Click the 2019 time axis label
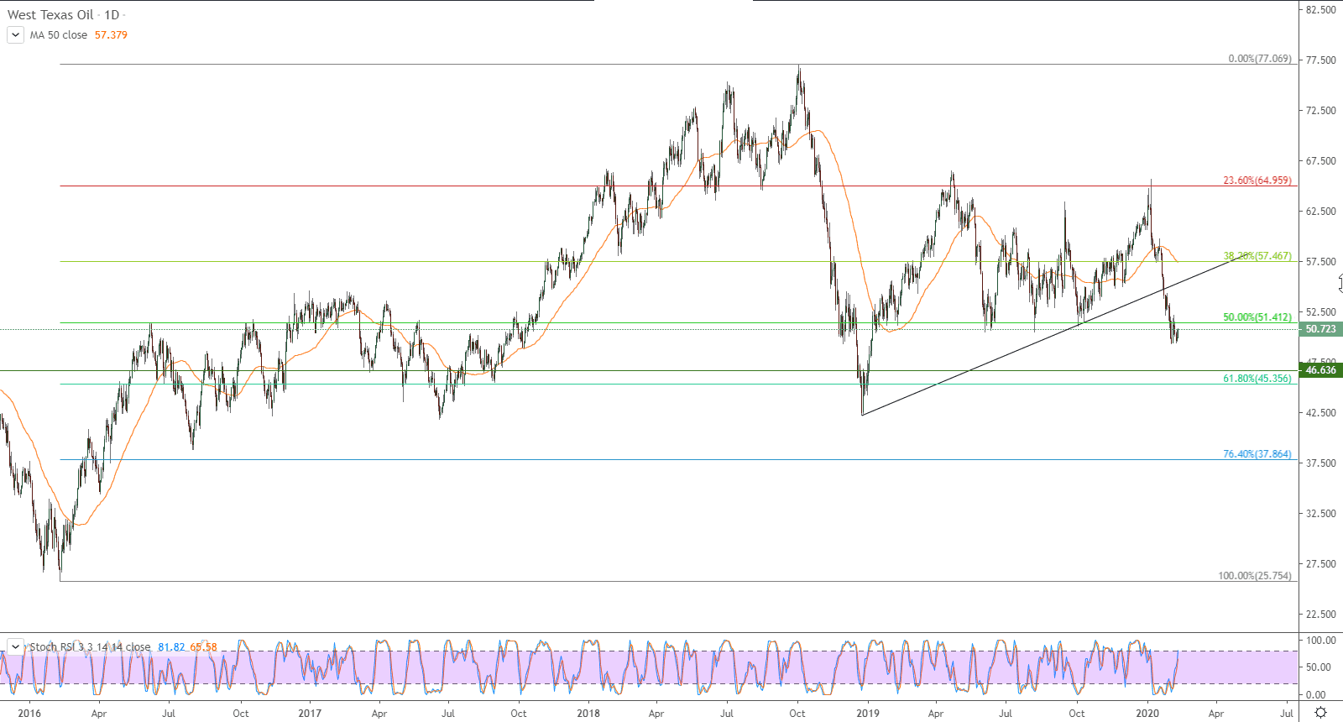The height and width of the screenshot is (722, 1343). [x=868, y=714]
